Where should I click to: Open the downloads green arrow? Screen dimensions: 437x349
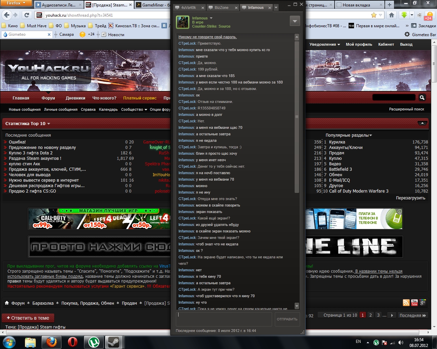pos(405,15)
